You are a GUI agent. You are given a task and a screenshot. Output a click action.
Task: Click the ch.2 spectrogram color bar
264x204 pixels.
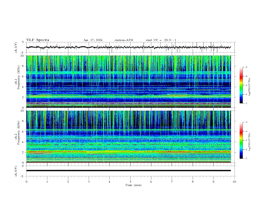click(x=241, y=140)
